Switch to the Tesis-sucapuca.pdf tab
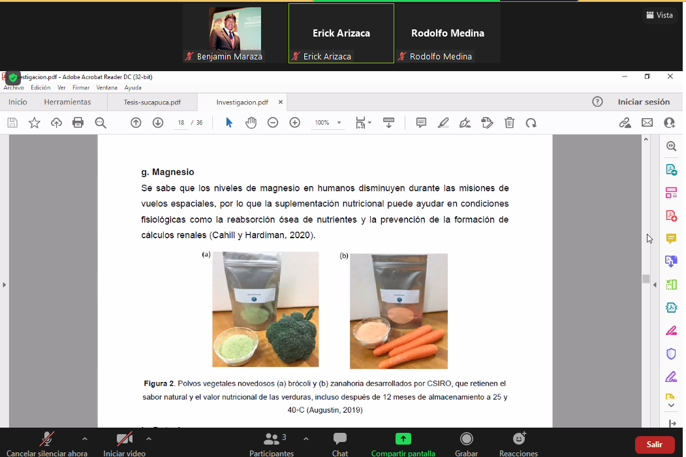 (x=152, y=102)
